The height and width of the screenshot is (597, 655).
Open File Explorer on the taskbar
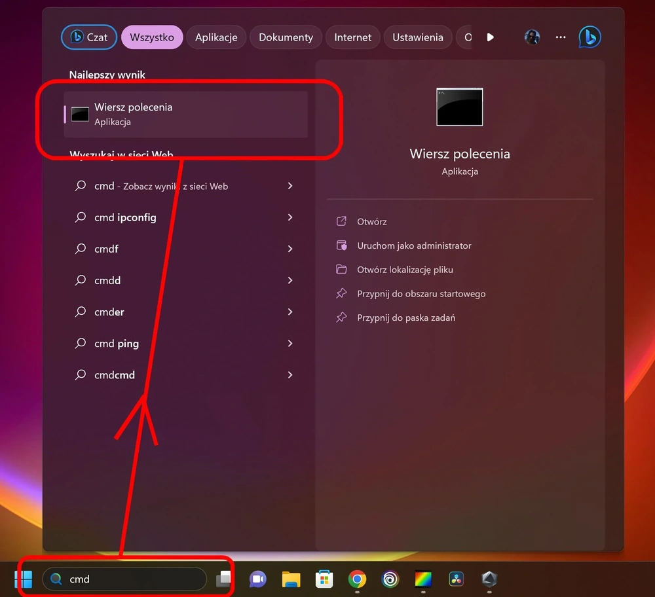click(291, 579)
